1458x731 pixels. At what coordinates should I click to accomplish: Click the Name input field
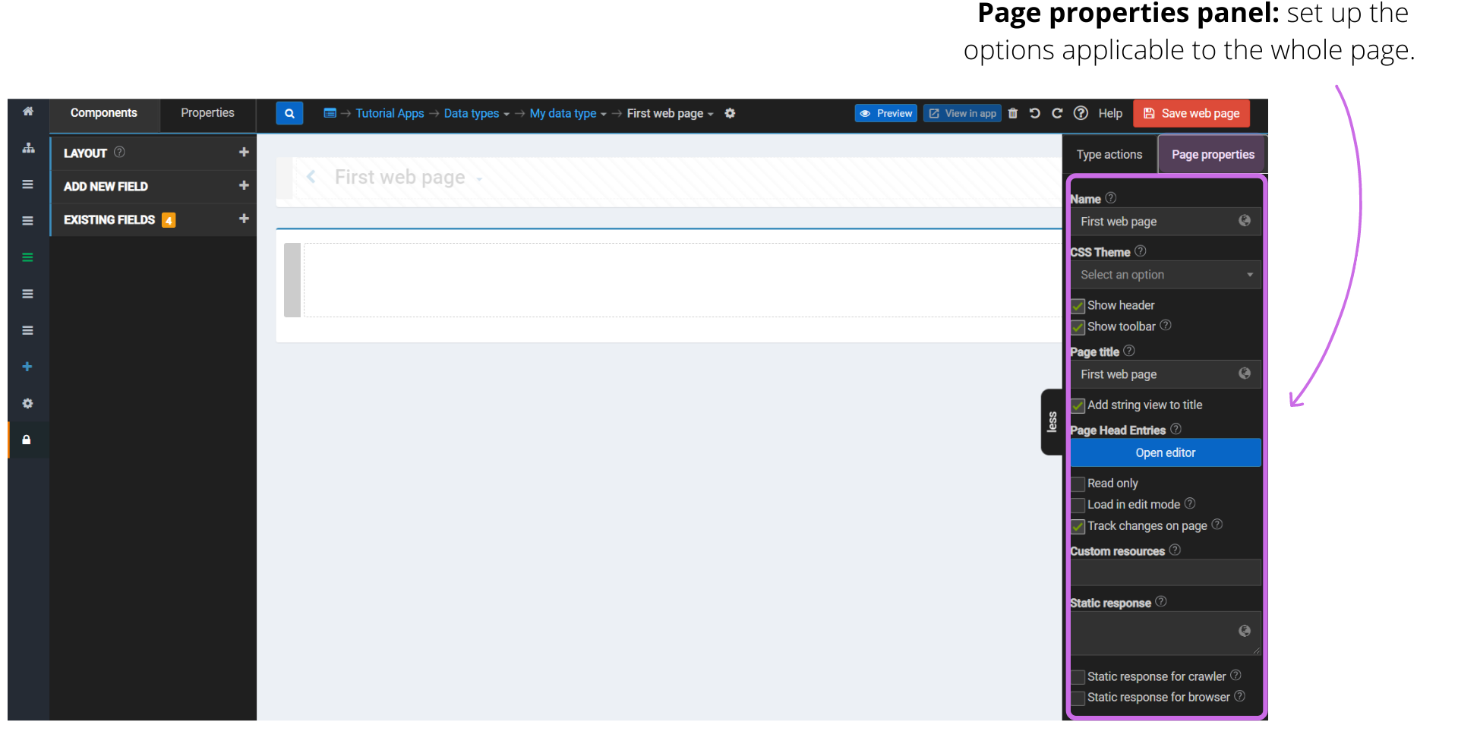(1166, 222)
